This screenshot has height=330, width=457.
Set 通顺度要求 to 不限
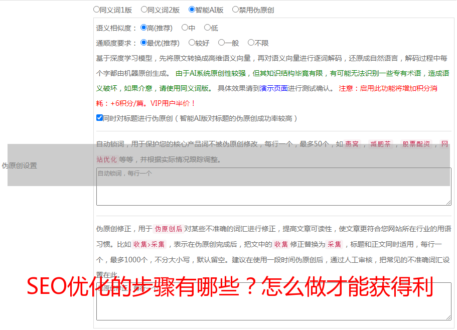click(x=251, y=43)
